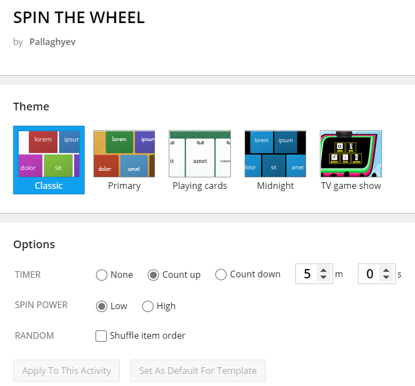Select the TV game show theme
The image size is (415, 386).
pos(351,160)
